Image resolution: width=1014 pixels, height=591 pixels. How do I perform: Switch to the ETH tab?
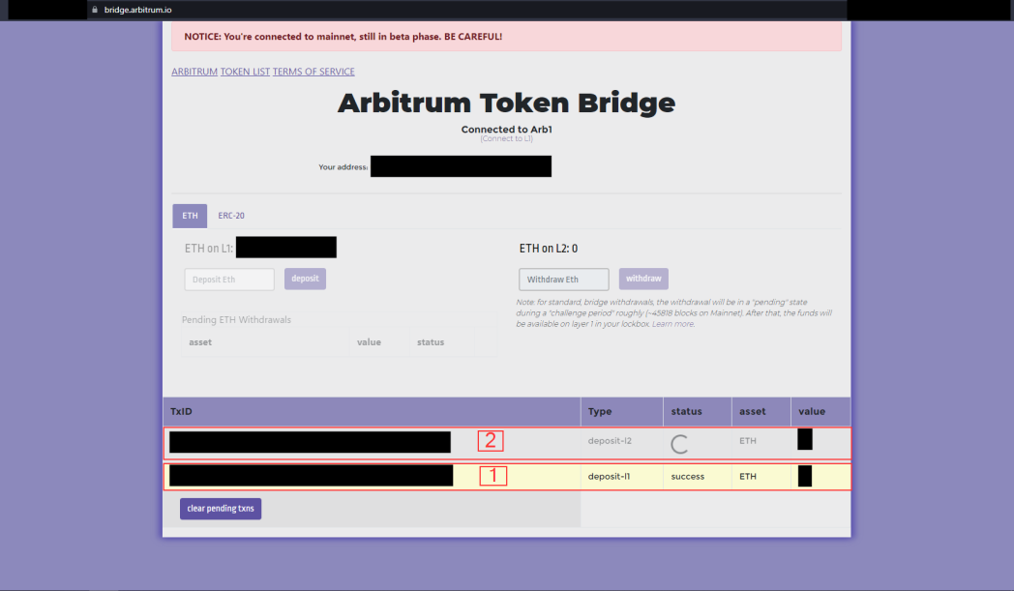(190, 216)
